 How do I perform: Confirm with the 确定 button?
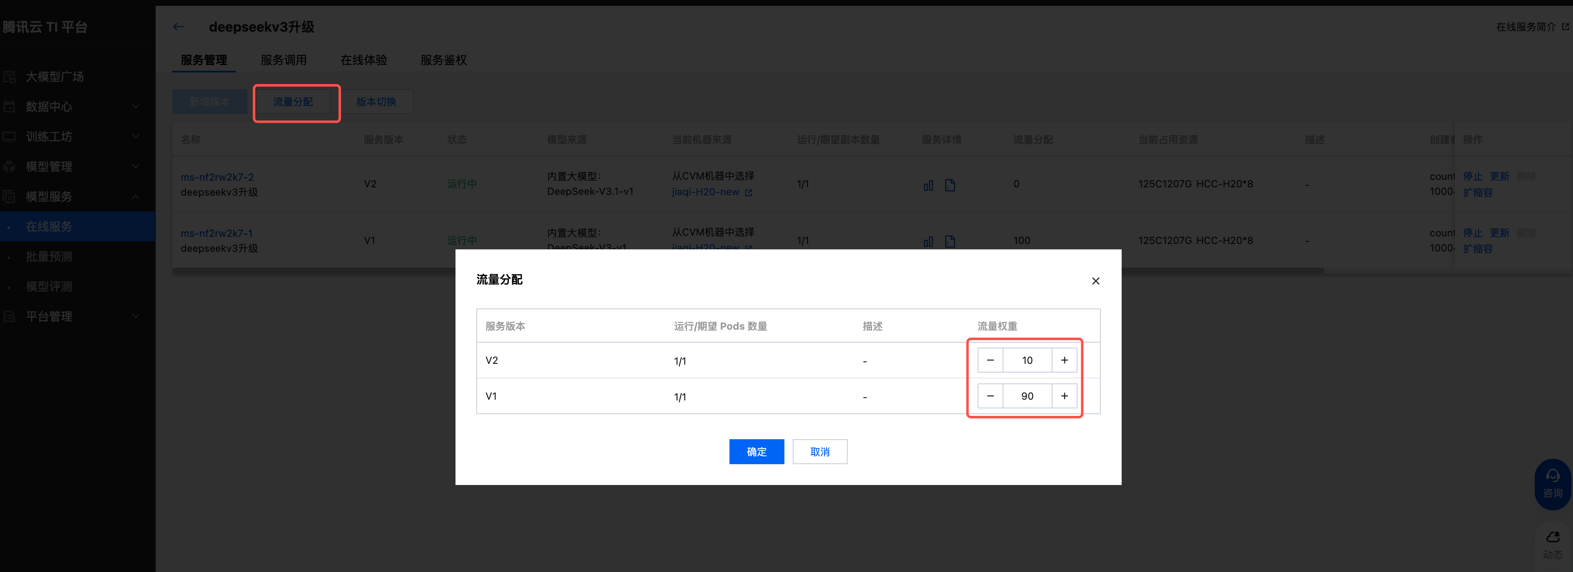pos(756,452)
